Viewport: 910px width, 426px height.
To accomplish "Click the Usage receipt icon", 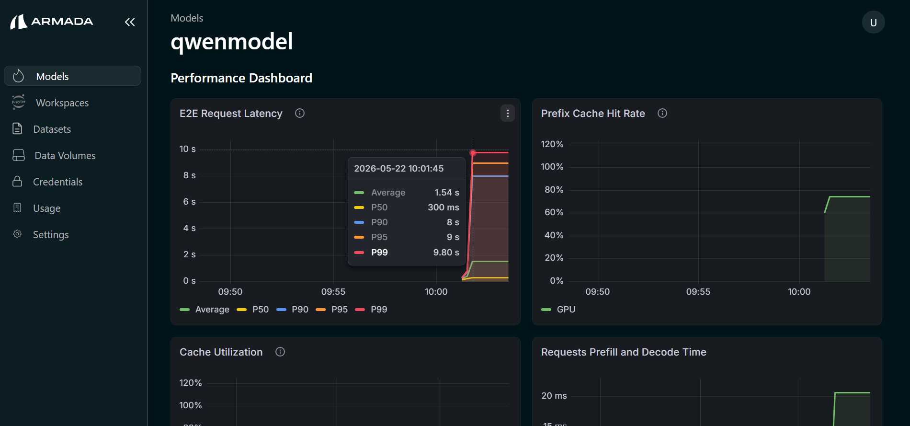I will coord(17,207).
